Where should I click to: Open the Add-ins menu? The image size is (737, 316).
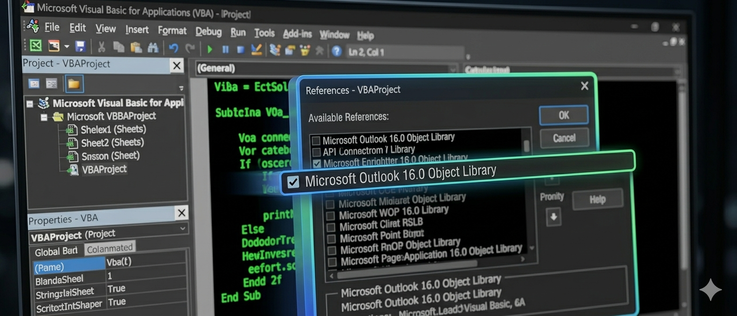pyautogui.click(x=297, y=34)
